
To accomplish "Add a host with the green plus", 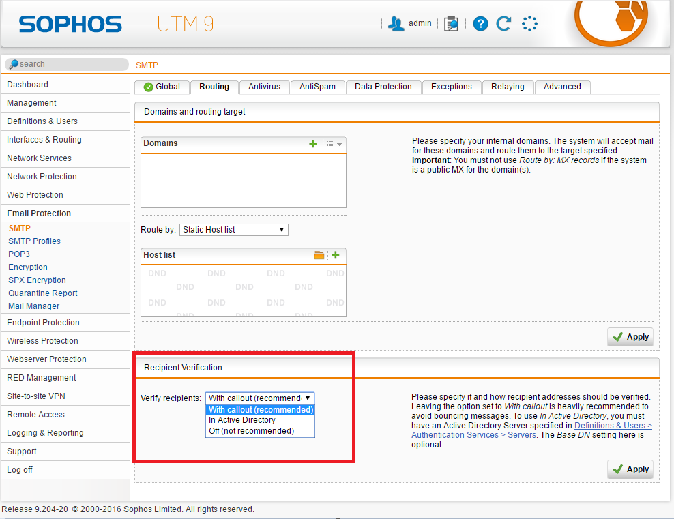I will (x=336, y=255).
